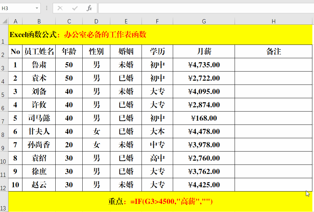Select the cell with name '许攸'
Screen dimensions: 314x212
[39, 105]
